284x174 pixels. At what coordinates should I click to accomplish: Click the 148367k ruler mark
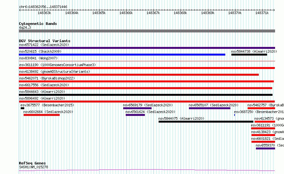coord(153,13)
